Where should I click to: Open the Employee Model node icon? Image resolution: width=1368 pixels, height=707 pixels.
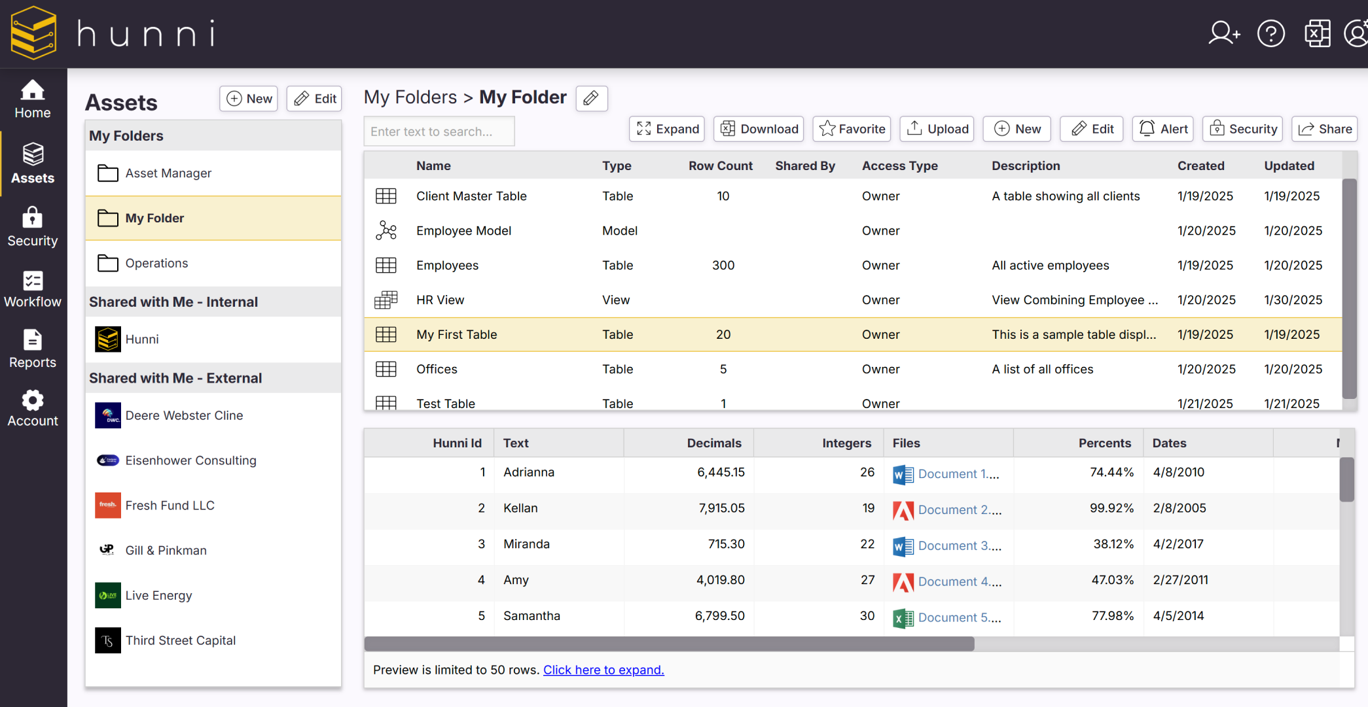click(x=386, y=231)
